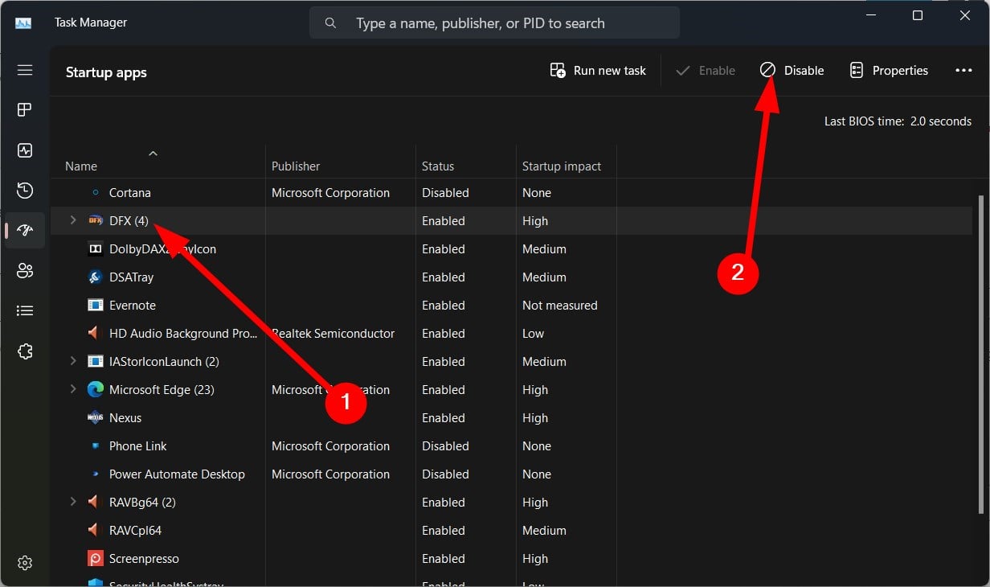Go to the Processes page icon

pos(25,110)
